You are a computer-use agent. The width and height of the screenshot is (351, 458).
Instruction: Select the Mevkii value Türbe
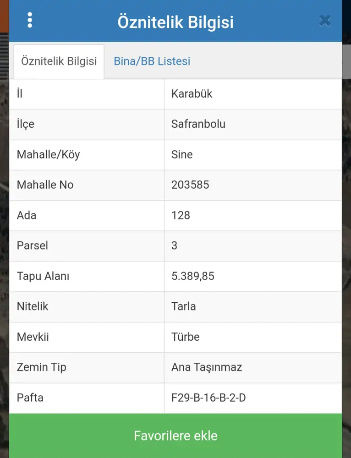click(x=185, y=337)
